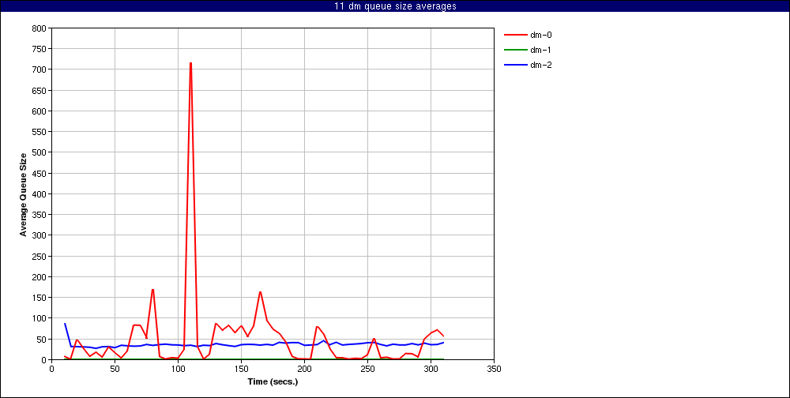
Task: Click the y-axis tick label 800
Action: coord(40,28)
